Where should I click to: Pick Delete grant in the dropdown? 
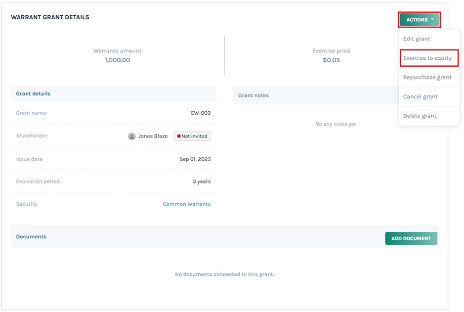(420, 116)
